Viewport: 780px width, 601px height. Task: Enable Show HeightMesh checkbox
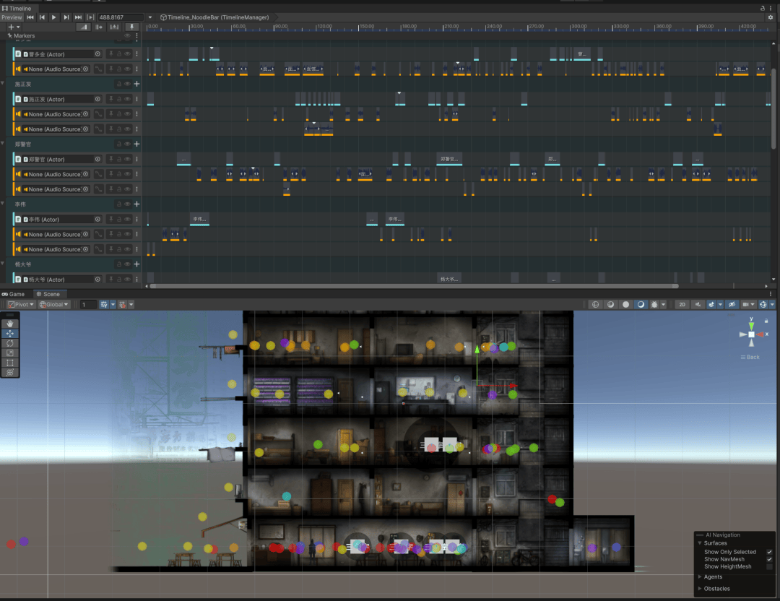(x=770, y=566)
